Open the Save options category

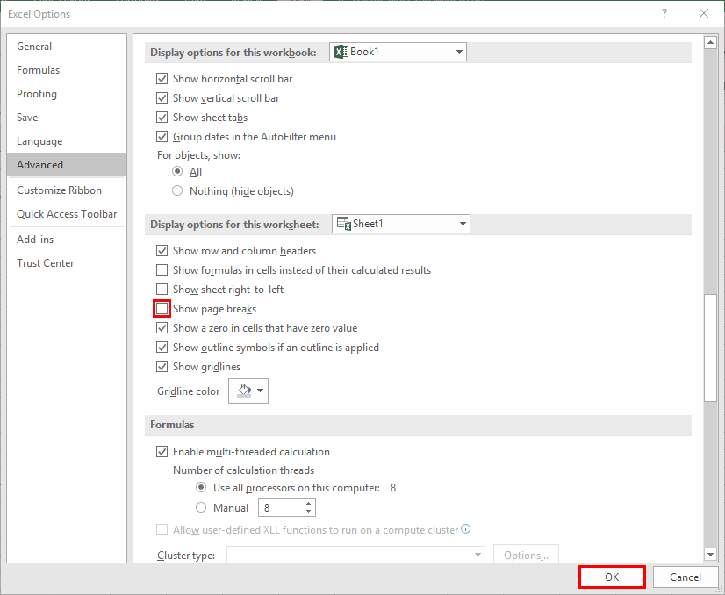pos(67,118)
